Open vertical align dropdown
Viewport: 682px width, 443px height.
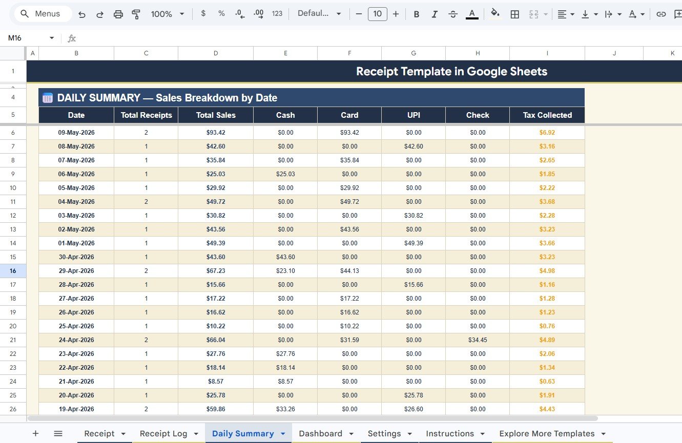click(589, 14)
